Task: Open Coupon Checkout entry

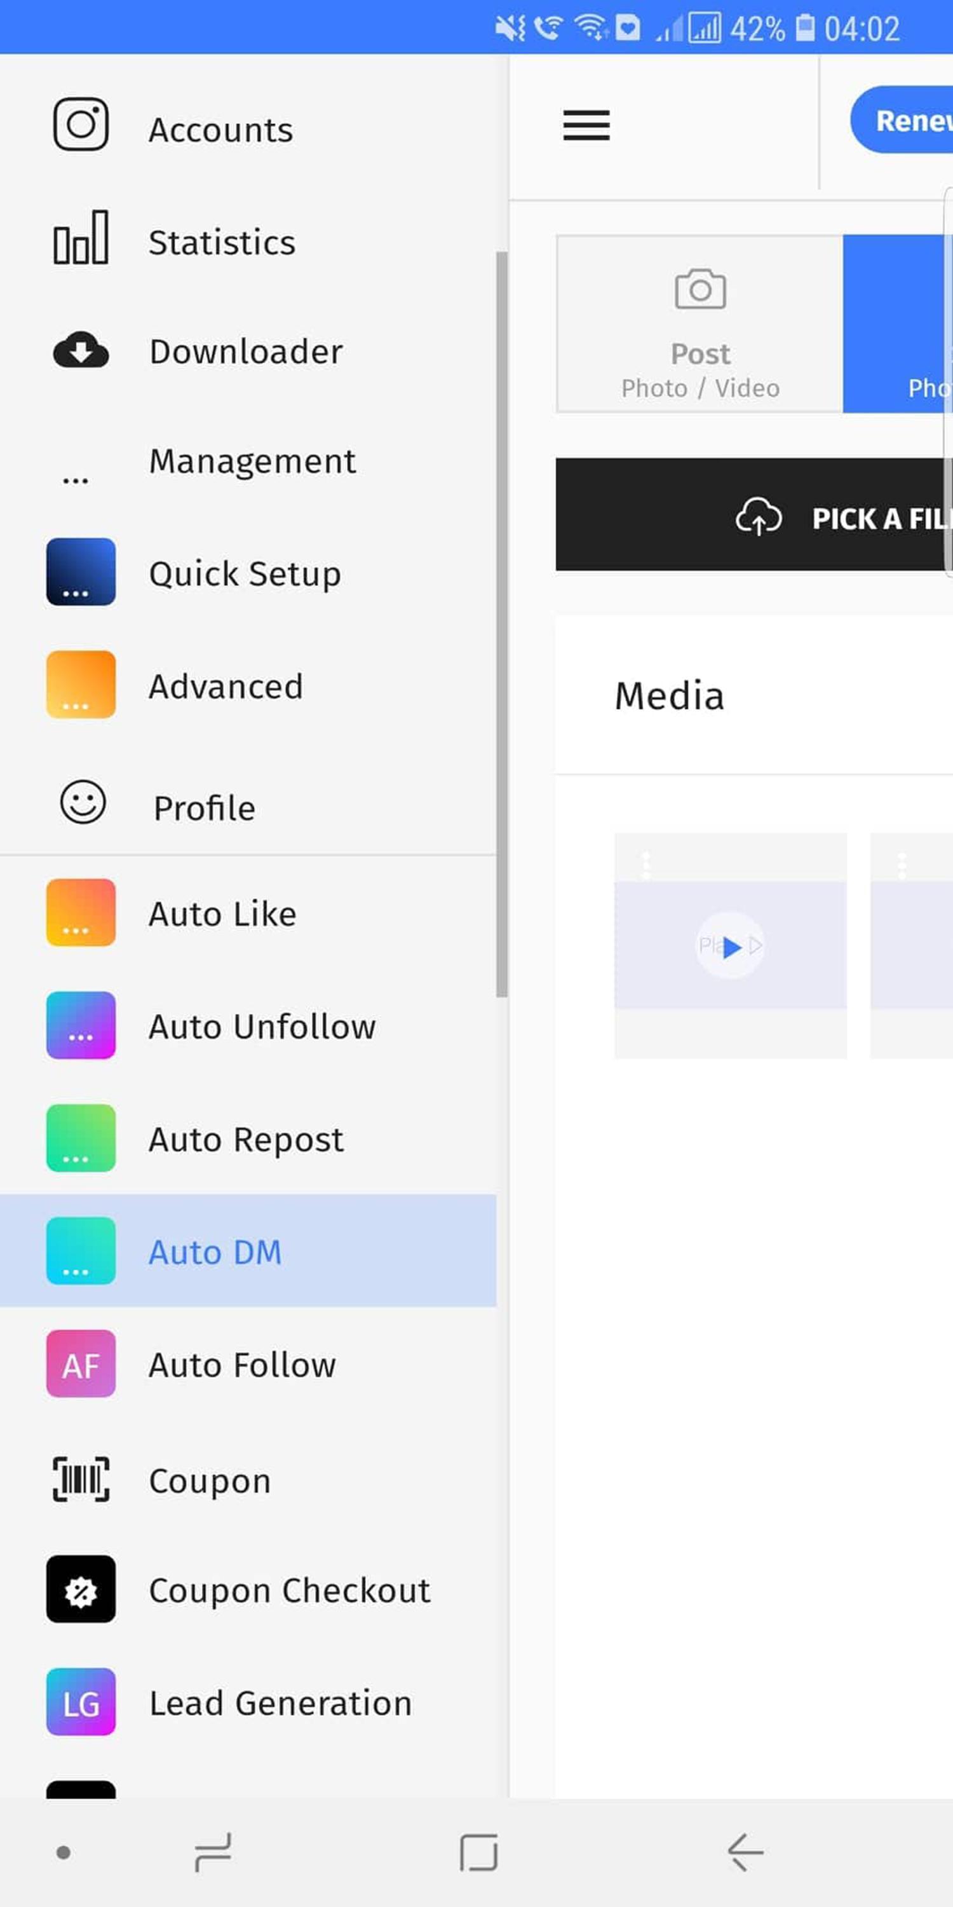Action: (248, 1589)
